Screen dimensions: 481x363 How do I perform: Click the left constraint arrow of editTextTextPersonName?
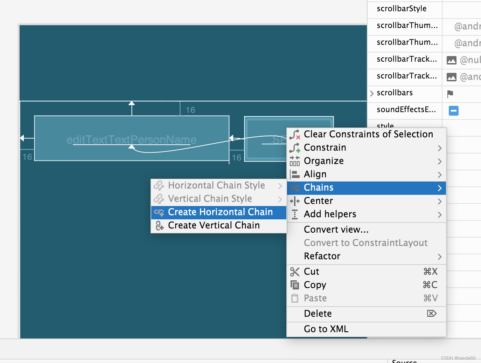click(x=22, y=138)
